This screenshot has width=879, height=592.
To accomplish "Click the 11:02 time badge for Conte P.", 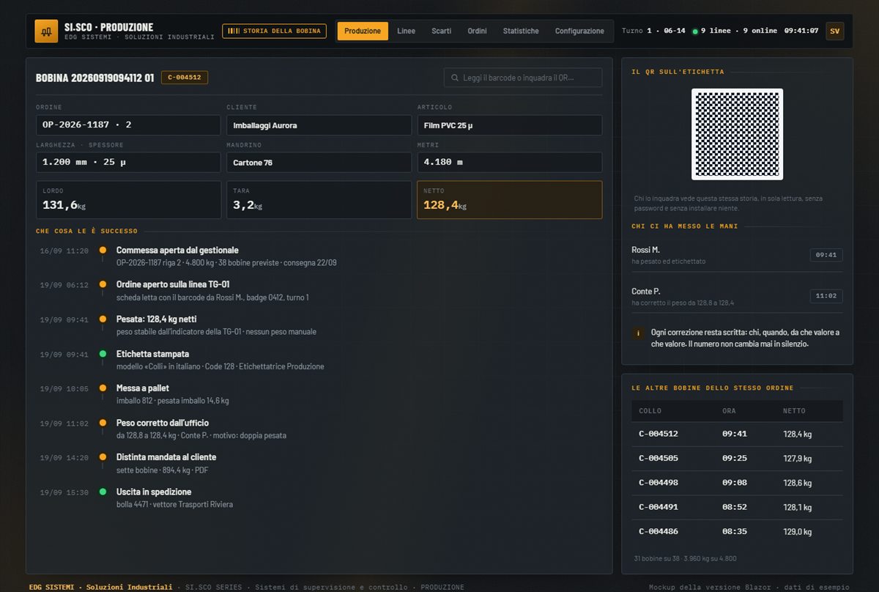I will click(x=826, y=296).
